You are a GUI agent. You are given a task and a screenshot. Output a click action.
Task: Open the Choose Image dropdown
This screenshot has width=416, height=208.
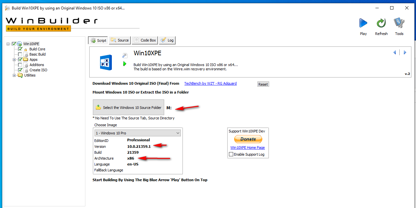tap(137, 133)
